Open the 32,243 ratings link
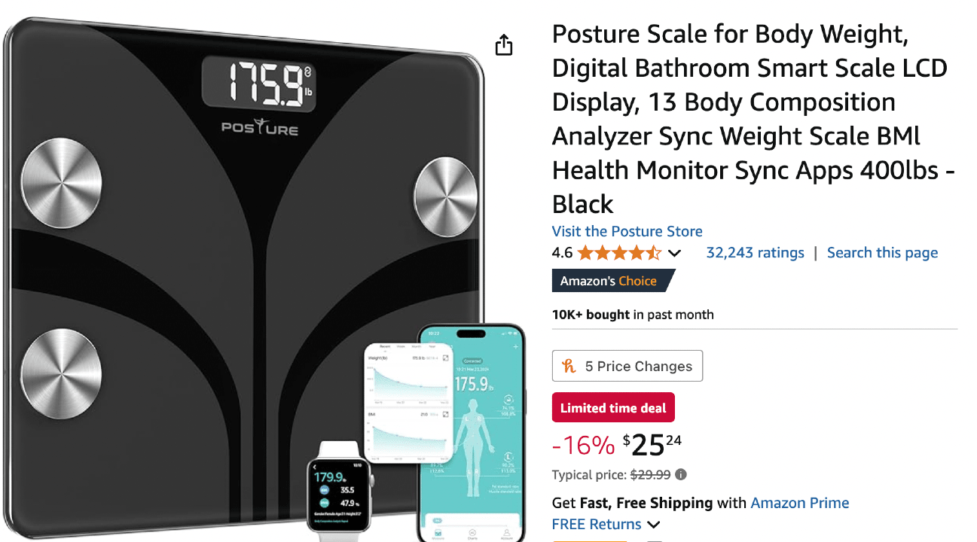977x542 pixels. 755,253
